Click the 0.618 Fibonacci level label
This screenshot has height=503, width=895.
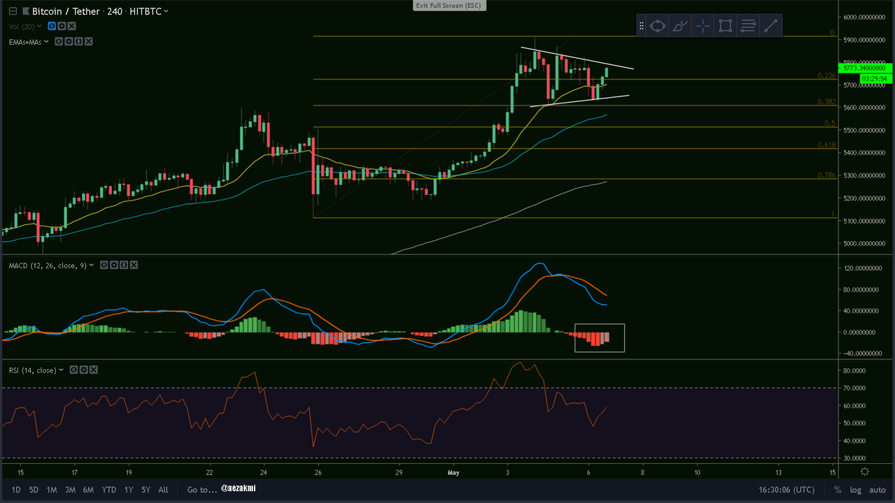click(826, 145)
